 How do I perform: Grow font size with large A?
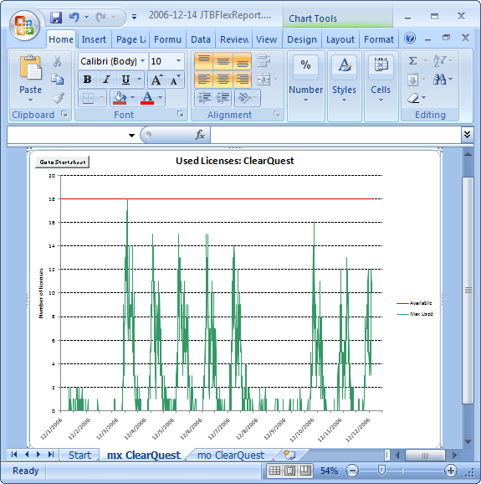tap(156, 80)
